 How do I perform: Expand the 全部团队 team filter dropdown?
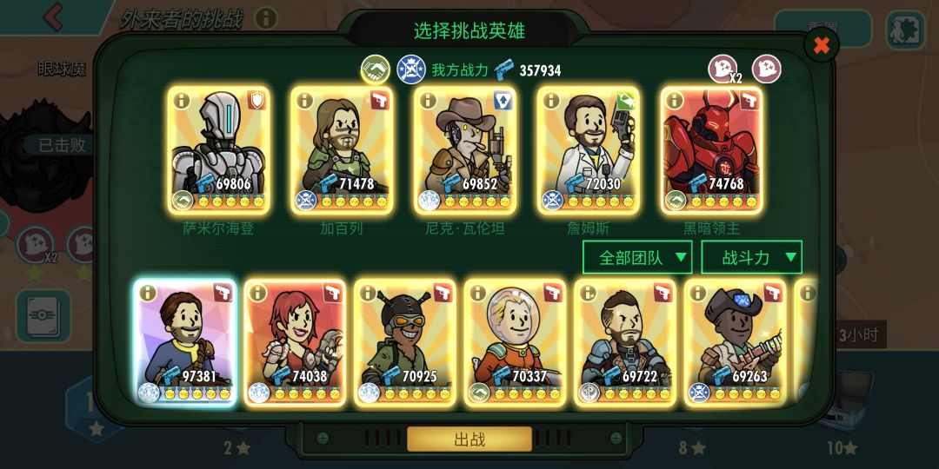(x=637, y=257)
